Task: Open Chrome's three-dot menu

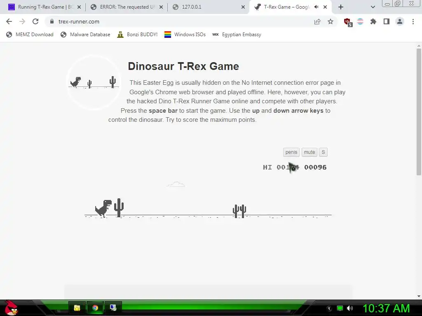Action: (x=413, y=21)
